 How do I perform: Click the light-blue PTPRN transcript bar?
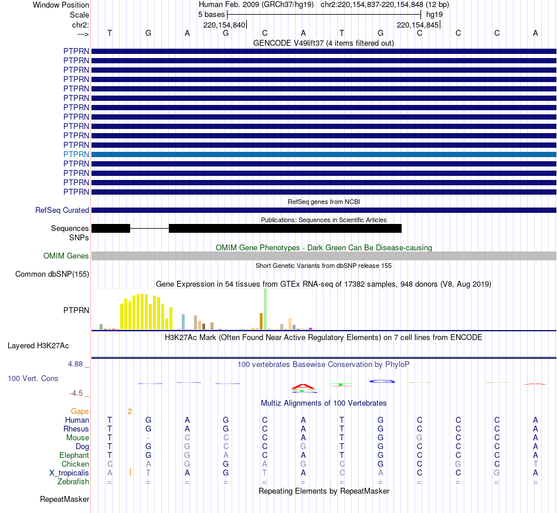point(324,155)
